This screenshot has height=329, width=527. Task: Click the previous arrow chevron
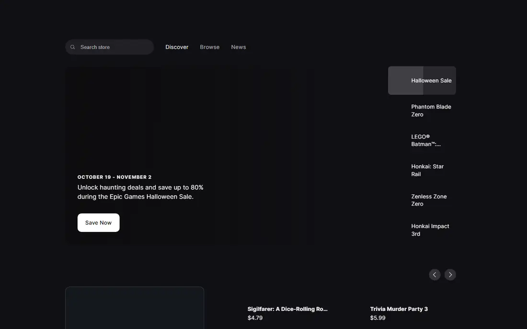435,274
